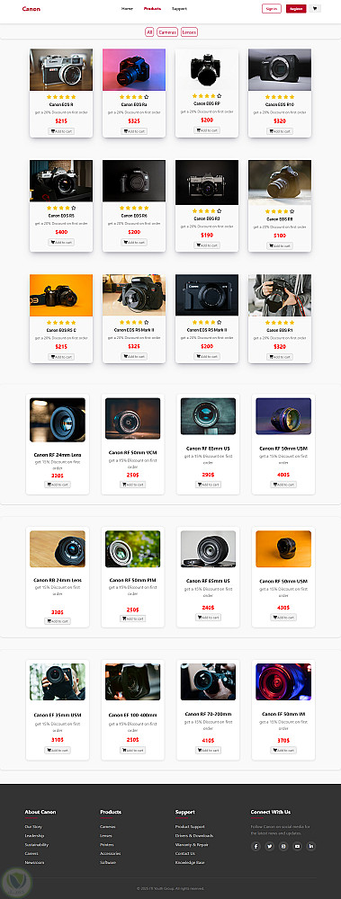Click the red Register button
Screen dimensions: 341x899
296,9
